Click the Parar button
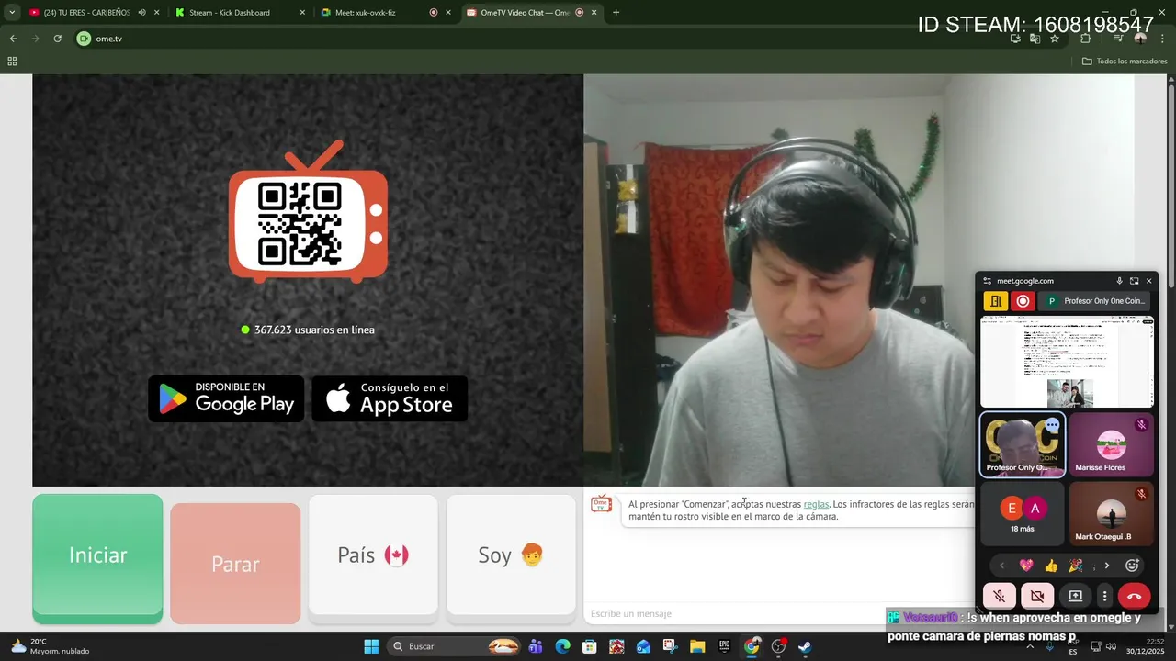 (x=235, y=563)
